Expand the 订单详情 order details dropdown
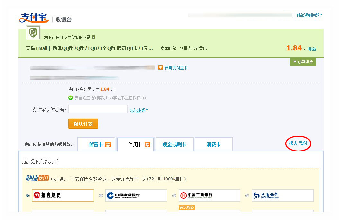This screenshot has width=339, height=220. [x=303, y=62]
